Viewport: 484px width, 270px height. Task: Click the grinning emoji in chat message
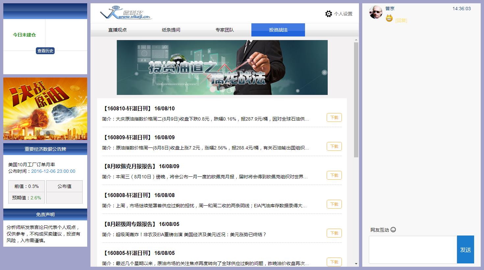click(x=389, y=19)
